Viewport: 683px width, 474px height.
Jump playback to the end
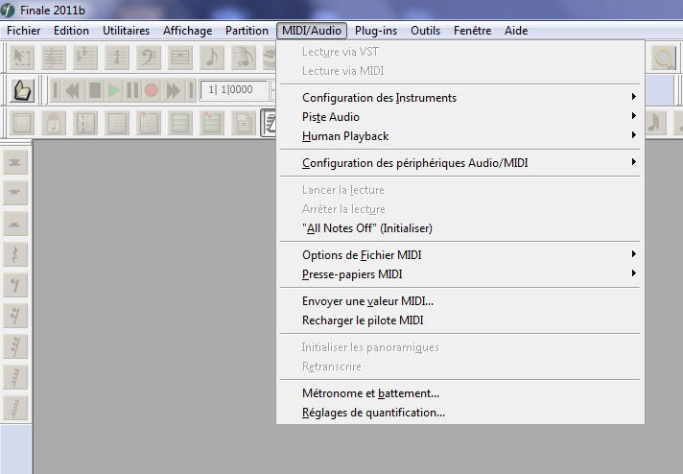[x=191, y=90]
